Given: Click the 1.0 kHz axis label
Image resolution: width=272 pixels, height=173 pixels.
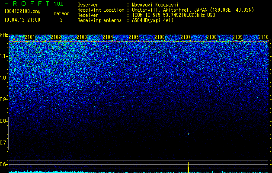Looking at the screenshot, I should click(x=4, y=78).
